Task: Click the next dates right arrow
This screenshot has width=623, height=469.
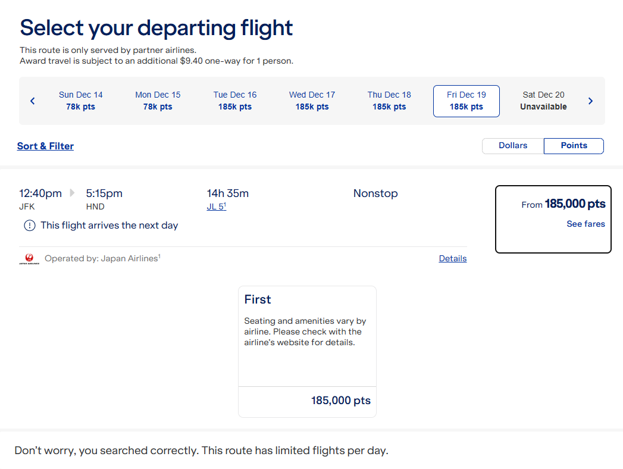Action: pos(590,101)
